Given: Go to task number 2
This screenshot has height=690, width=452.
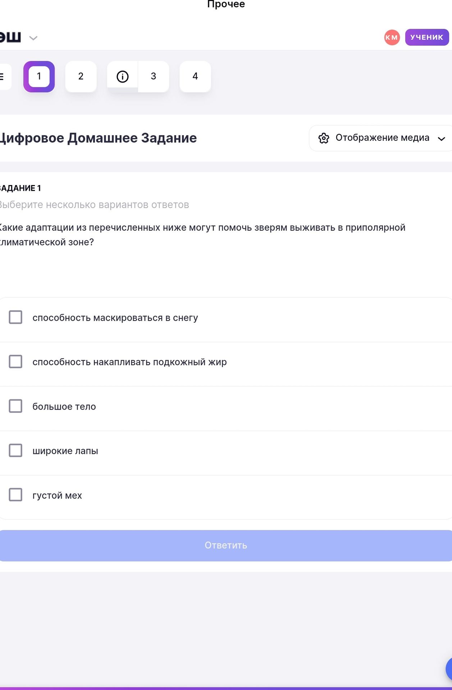Looking at the screenshot, I should tap(81, 77).
